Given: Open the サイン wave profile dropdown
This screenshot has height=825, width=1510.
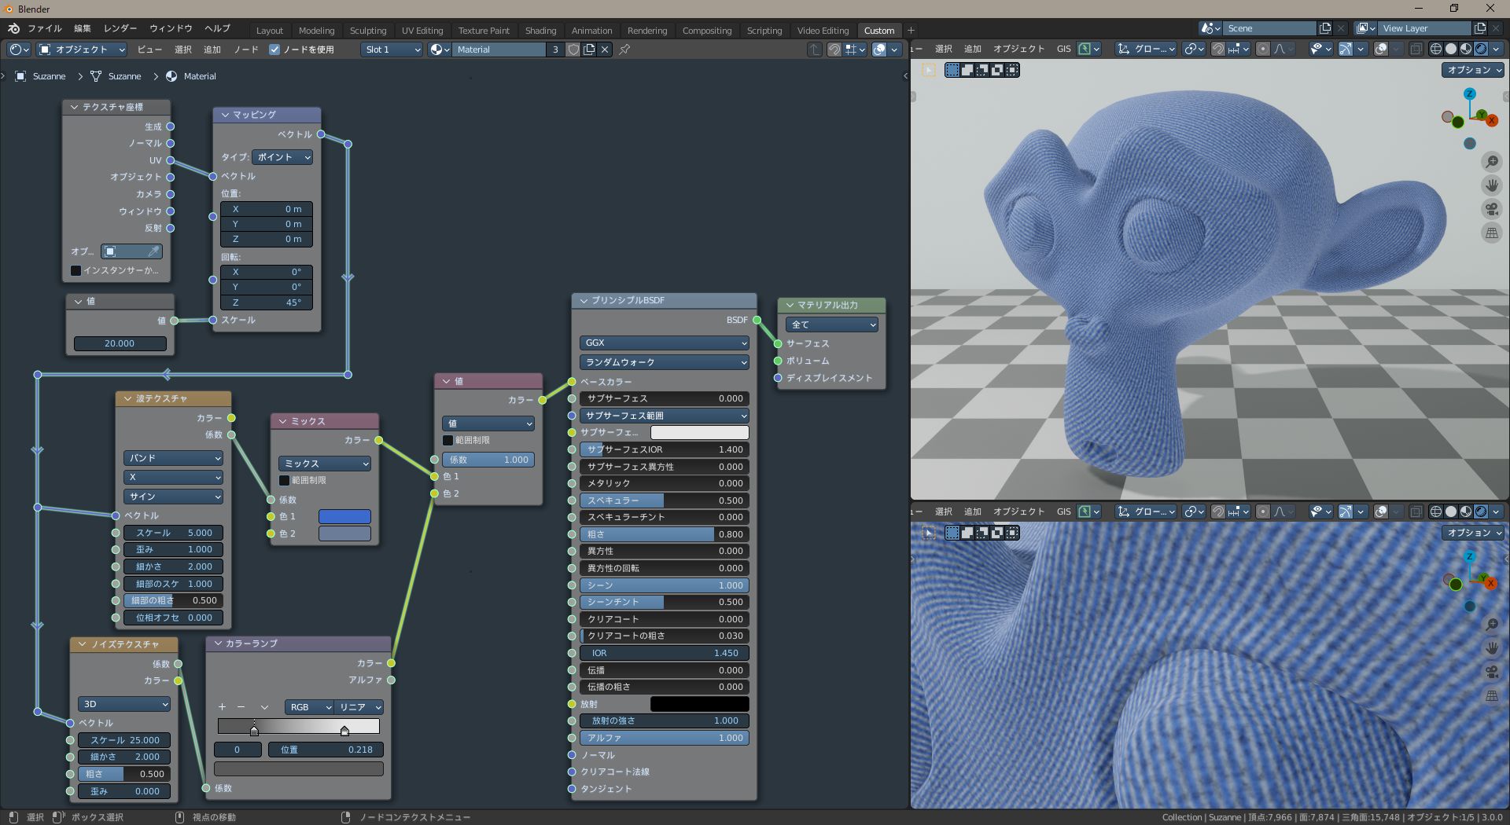Looking at the screenshot, I should [173, 497].
